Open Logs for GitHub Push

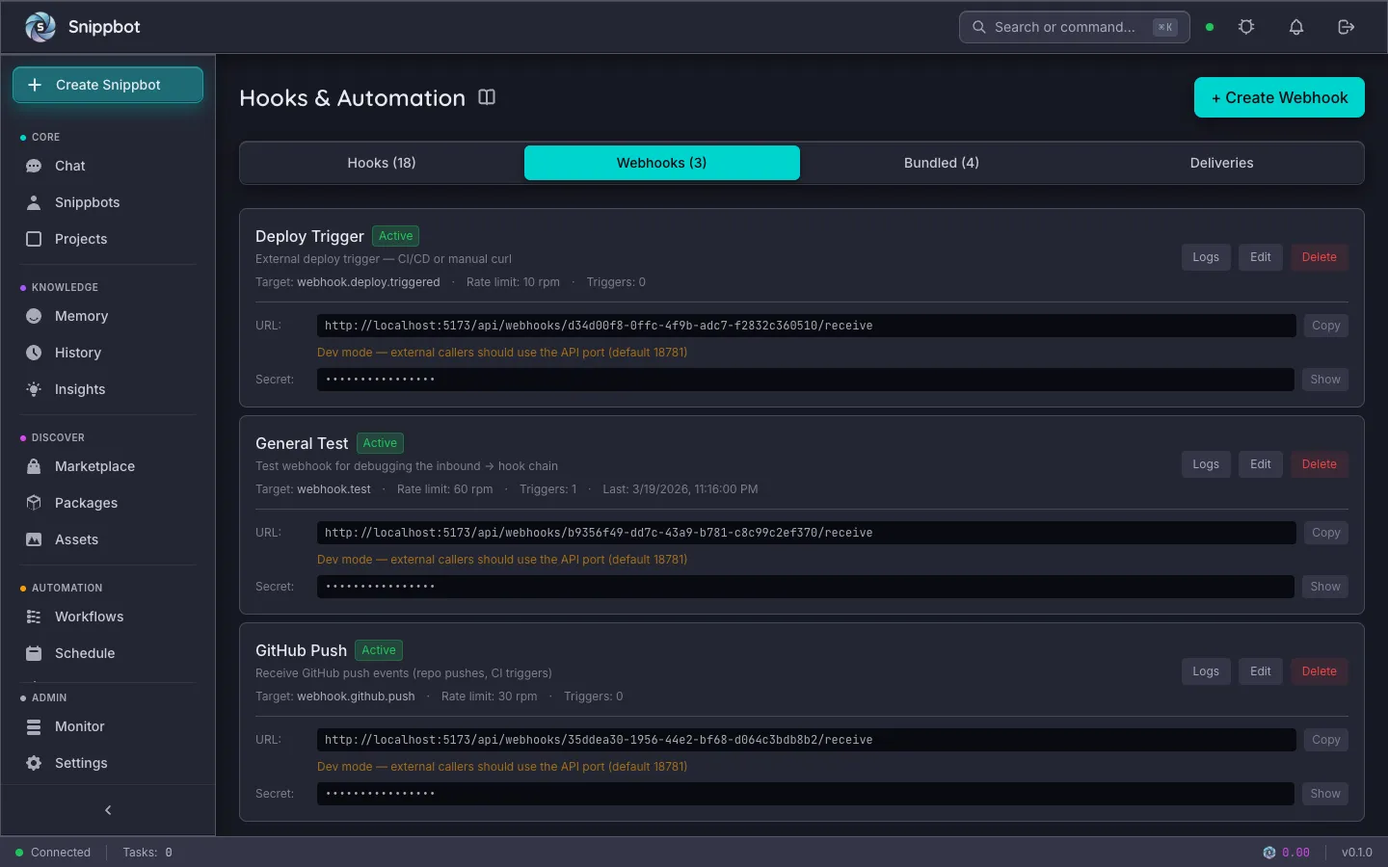(1206, 671)
